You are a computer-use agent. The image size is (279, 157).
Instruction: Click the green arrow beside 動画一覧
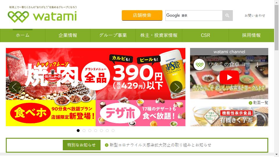(x=250, y=103)
